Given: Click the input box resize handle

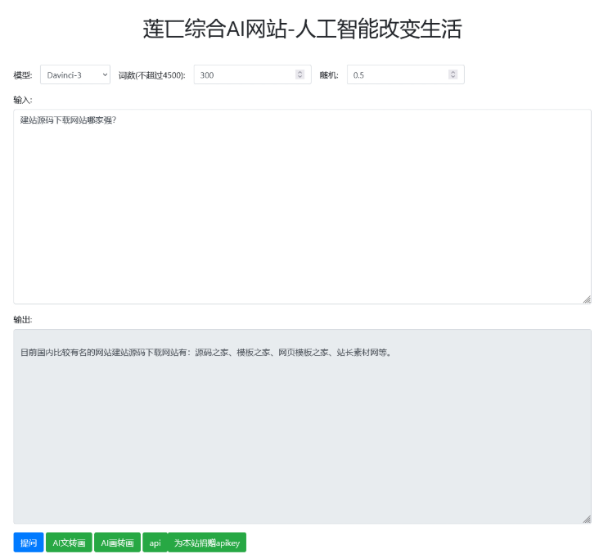Looking at the screenshot, I should 586,300.
